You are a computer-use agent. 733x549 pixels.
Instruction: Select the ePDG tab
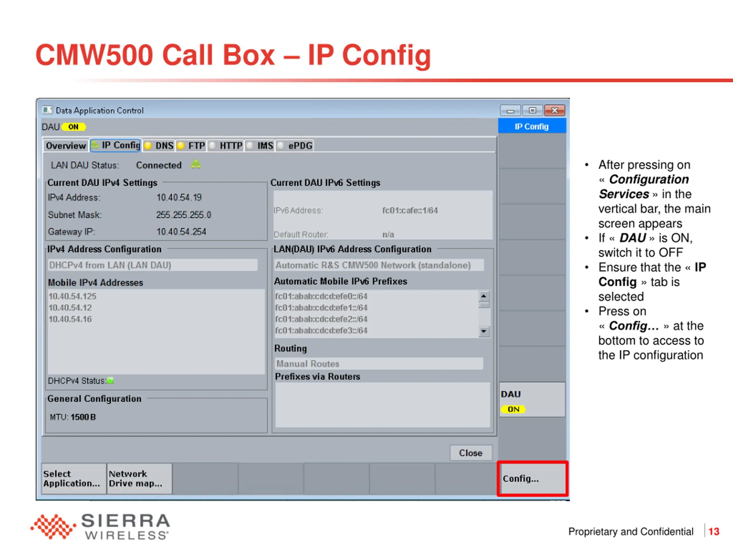click(295, 146)
